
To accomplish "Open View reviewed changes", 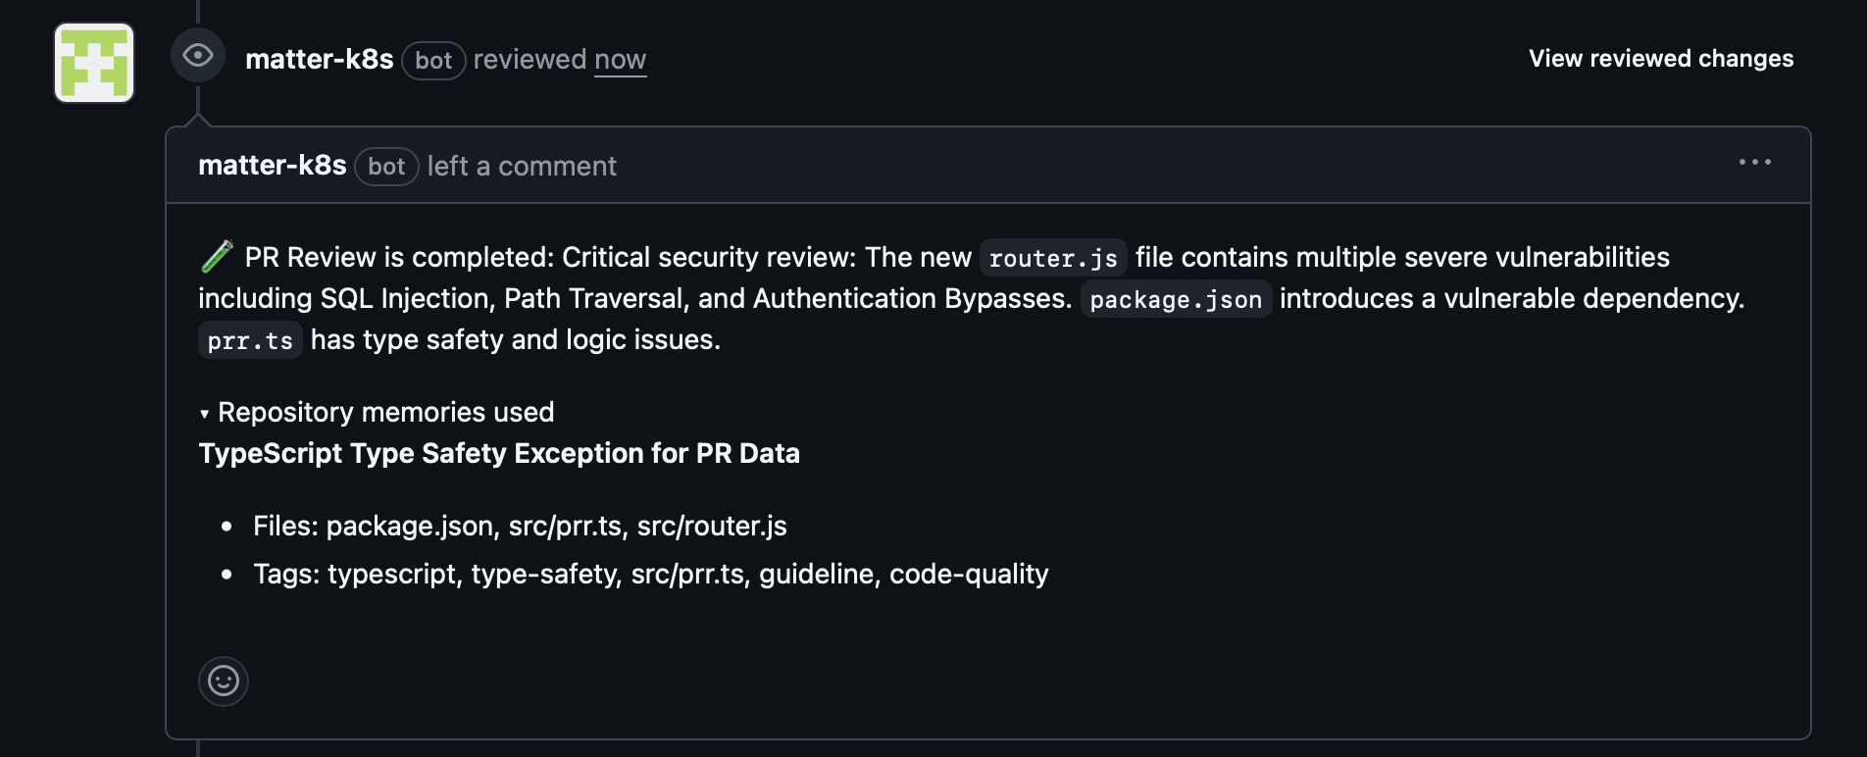I will (1661, 58).
